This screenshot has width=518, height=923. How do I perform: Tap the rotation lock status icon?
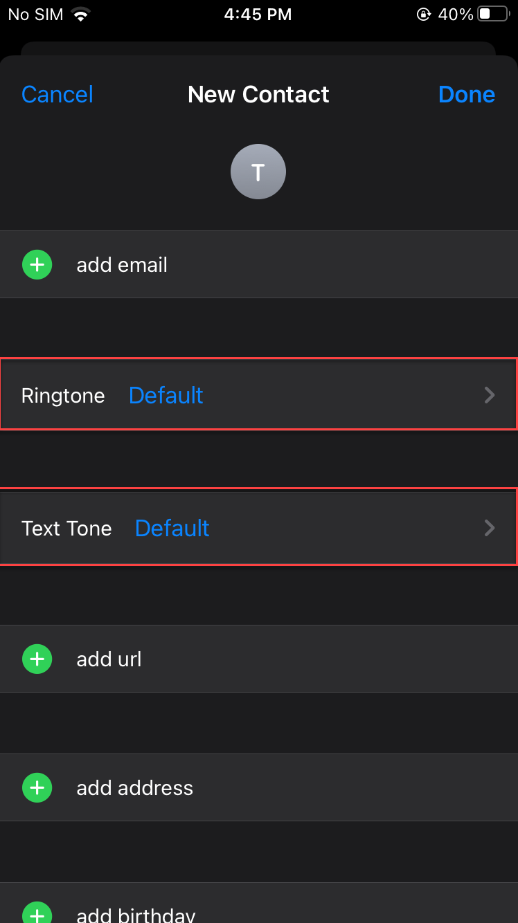(423, 15)
